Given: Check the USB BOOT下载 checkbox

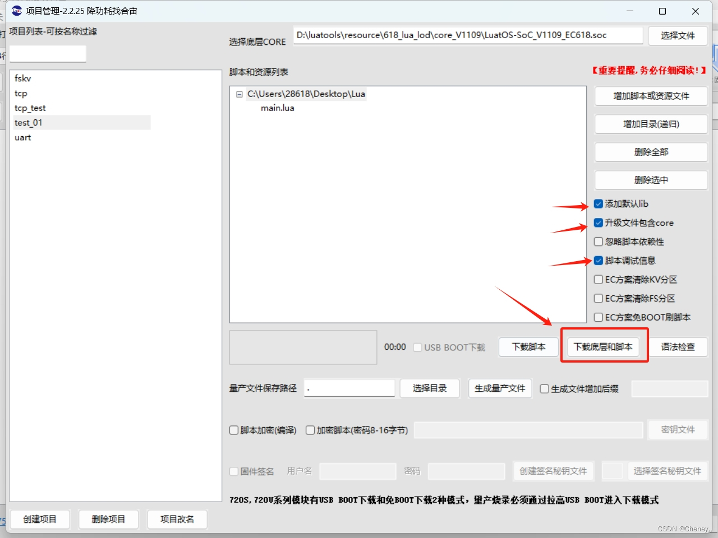Looking at the screenshot, I should [x=418, y=347].
